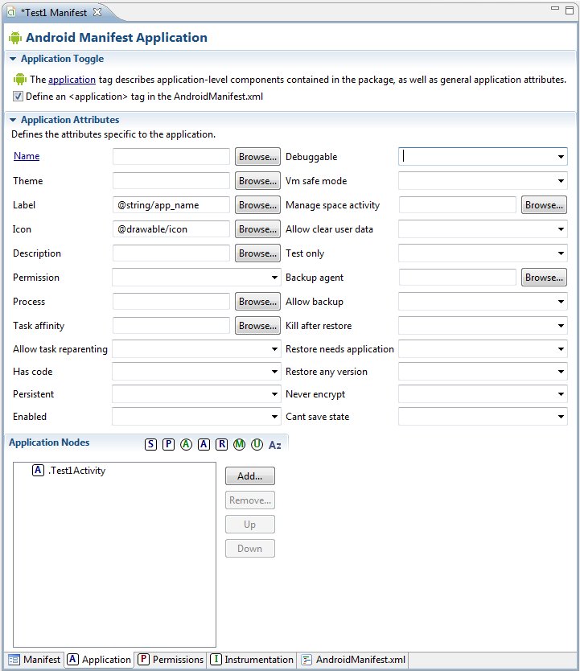Open the Debuggable dropdown
The height and width of the screenshot is (671, 580).
pyautogui.click(x=561, y=157)
